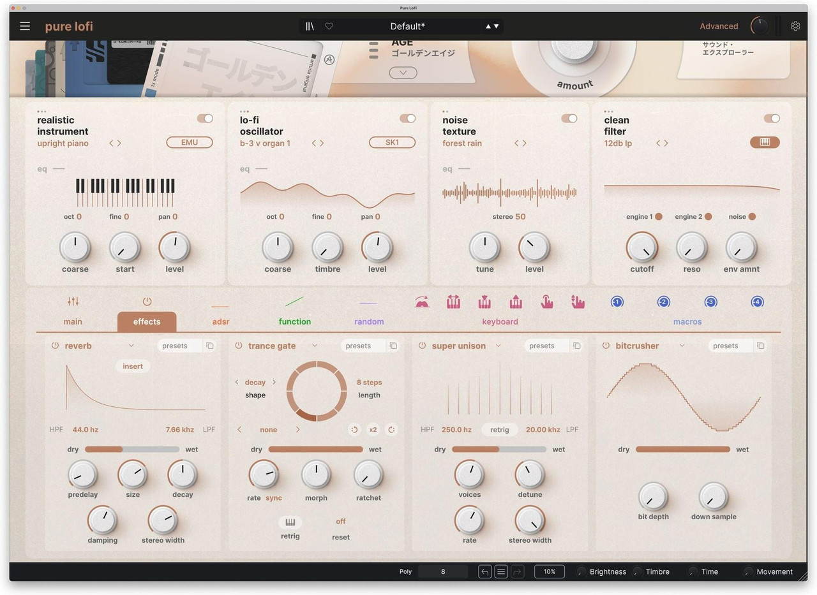The width and height of the screenshot is (817, 595).
Task: Click the Poly voices value field
Action: point(443,571)
